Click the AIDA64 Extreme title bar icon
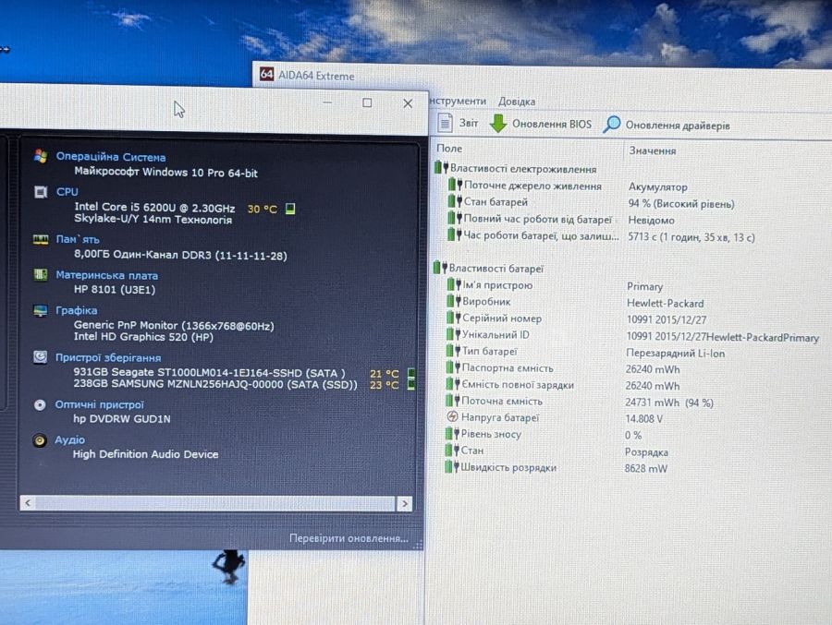Viewport: 832px width, 625px height. [266, 74]
